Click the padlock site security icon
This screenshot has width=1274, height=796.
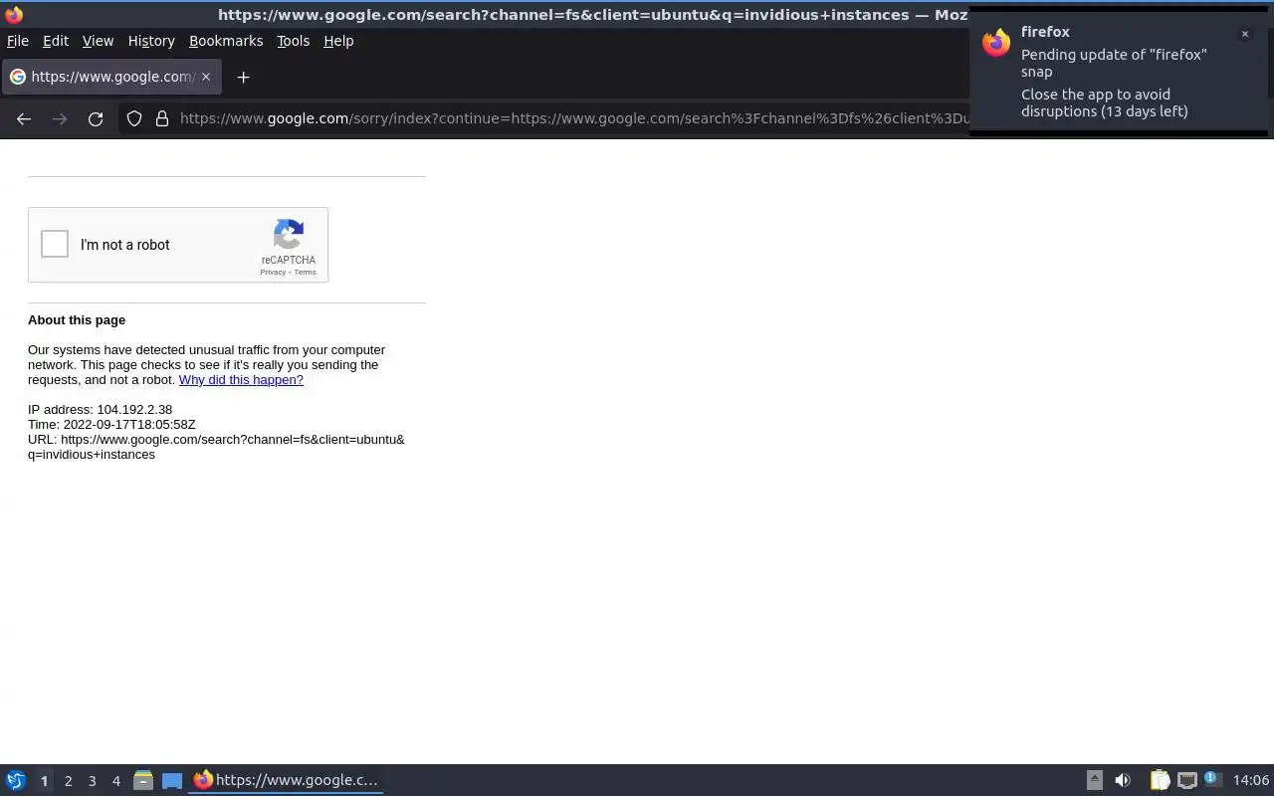click(162, 118)
